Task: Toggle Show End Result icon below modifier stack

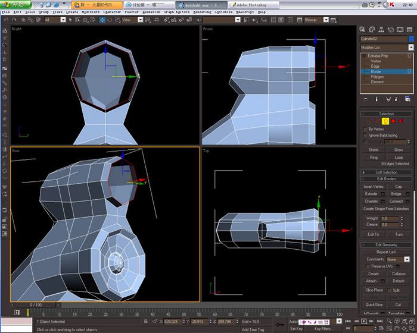Action: [x=376, y=99]
